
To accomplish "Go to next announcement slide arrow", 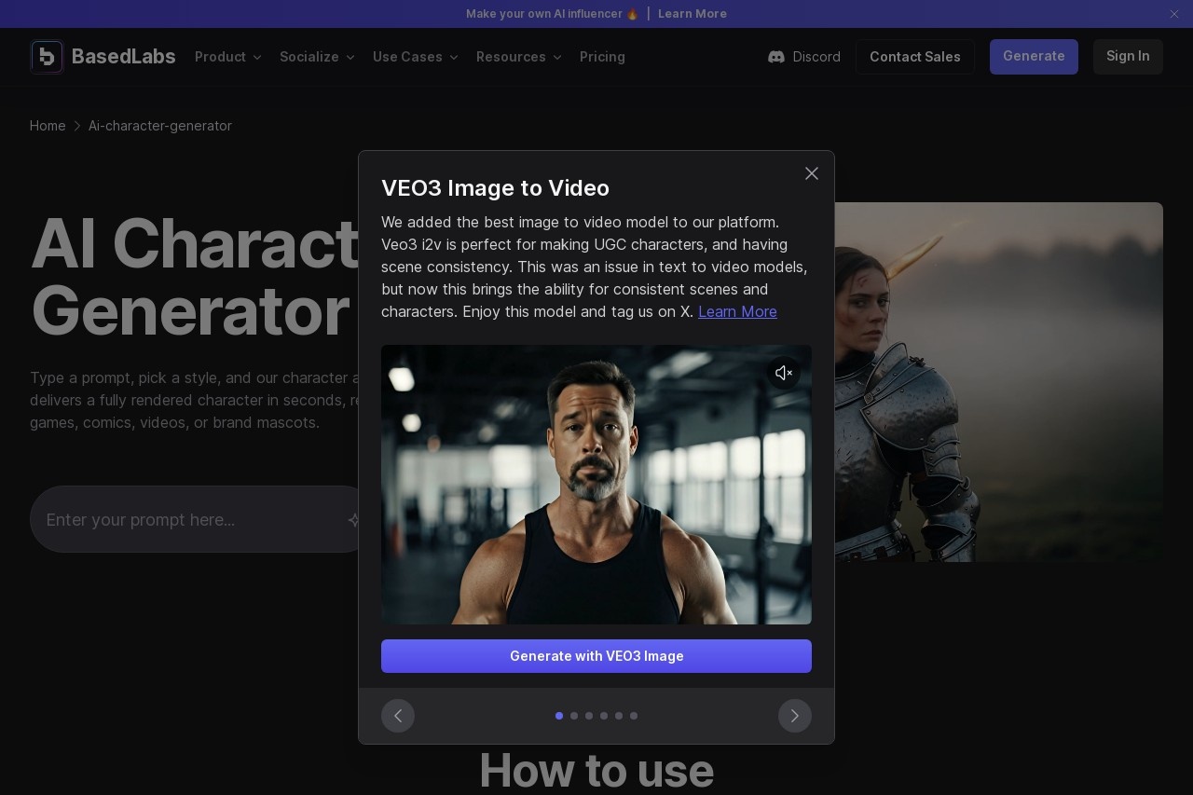I will click(795, 716).
